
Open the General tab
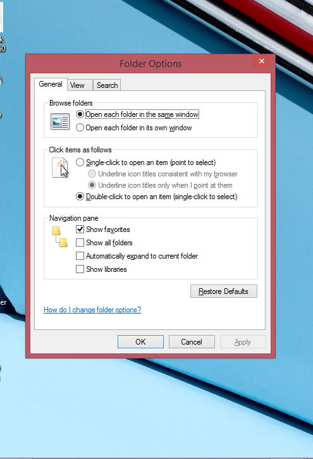51,84
